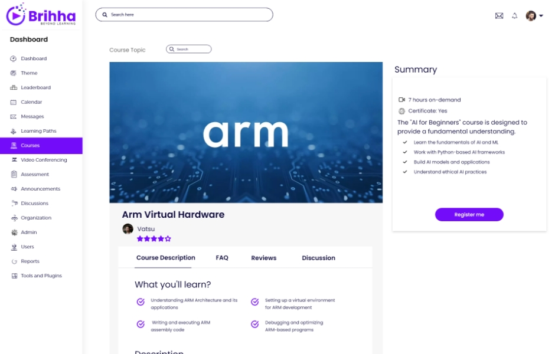Screen dimensions: 555x354
Task: Open Dashboard icon in sidebar
Action: coord(14,58)
